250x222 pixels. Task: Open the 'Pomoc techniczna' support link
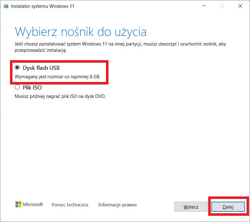(70, 205)
